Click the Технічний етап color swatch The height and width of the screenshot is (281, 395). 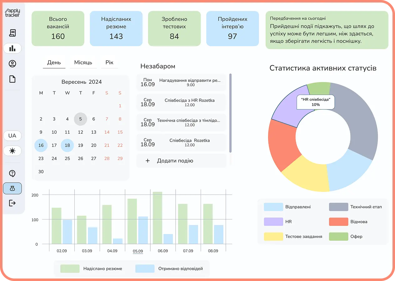pyautogui.click(x=338, y=207)
